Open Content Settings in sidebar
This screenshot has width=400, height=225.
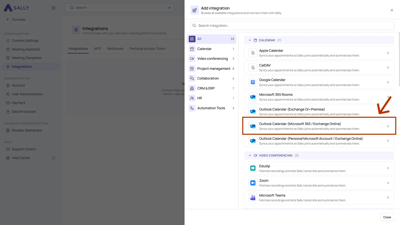tap(30, 40)
